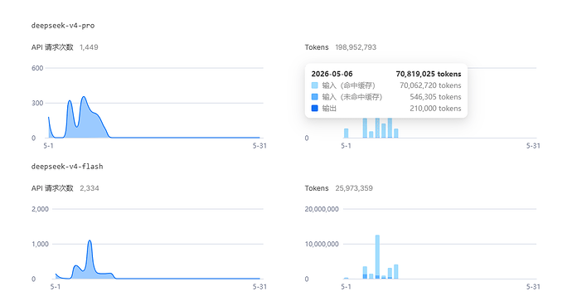Click the Tokens total 25,973,359
572x306 pixels.
point(354,188)
